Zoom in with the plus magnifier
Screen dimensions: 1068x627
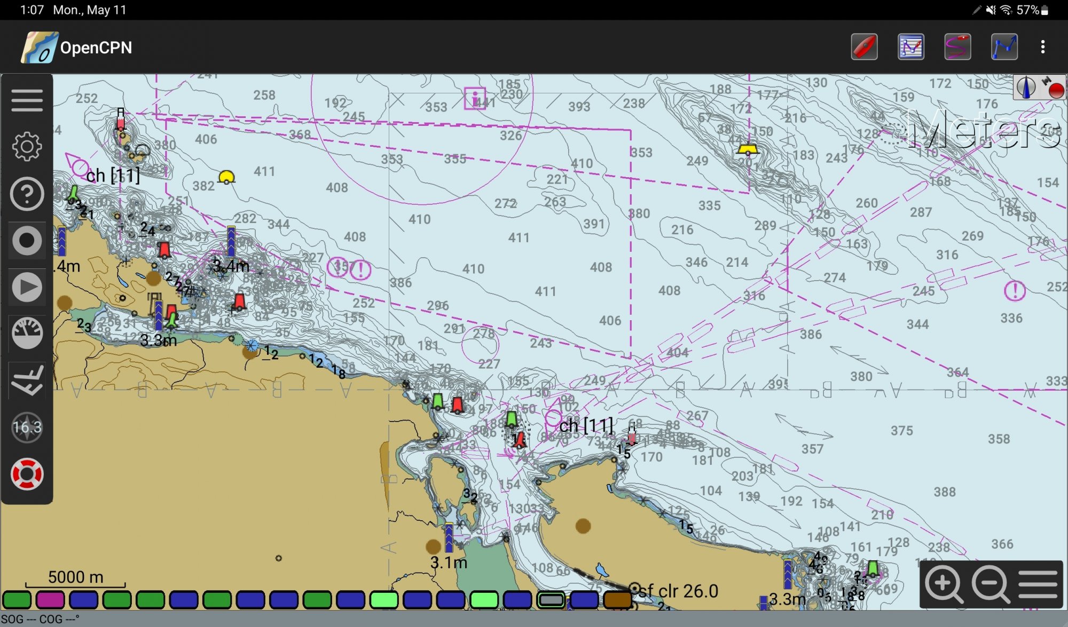point(944,584)
